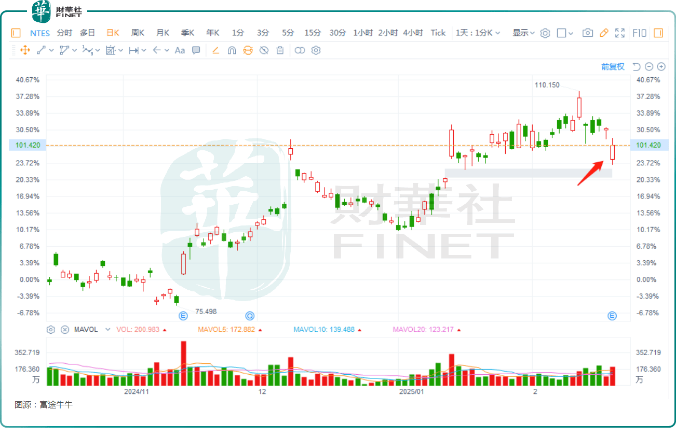Select the chart measurement tool

pyautogui.click(x=111, y=50)
